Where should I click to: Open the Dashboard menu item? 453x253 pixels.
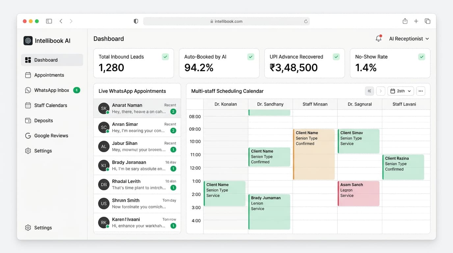point(52,60)
